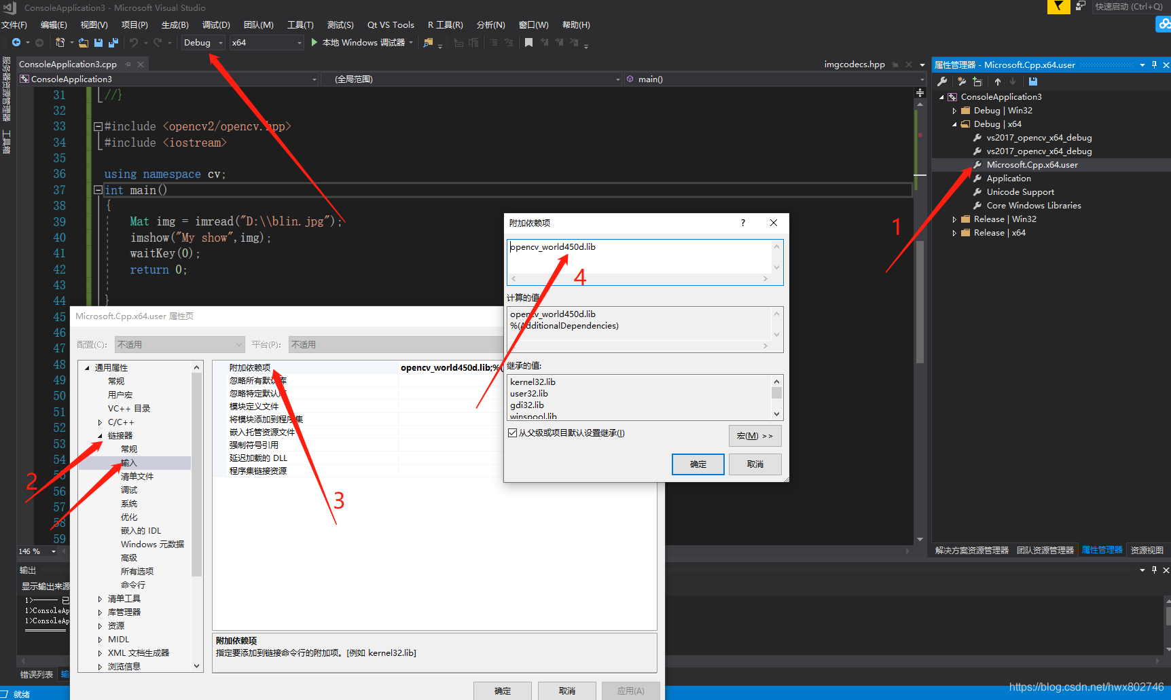
Task: Switch to the 资源视图 tab
Action: pos(1148,550)
